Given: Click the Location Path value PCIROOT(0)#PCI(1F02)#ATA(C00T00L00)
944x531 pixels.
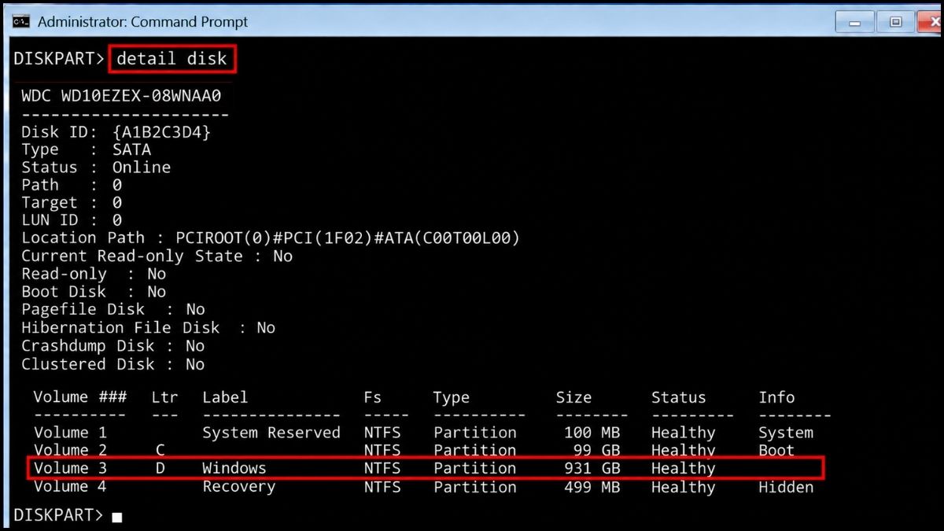Looking at the screenshot, I should tap(348, 238).
